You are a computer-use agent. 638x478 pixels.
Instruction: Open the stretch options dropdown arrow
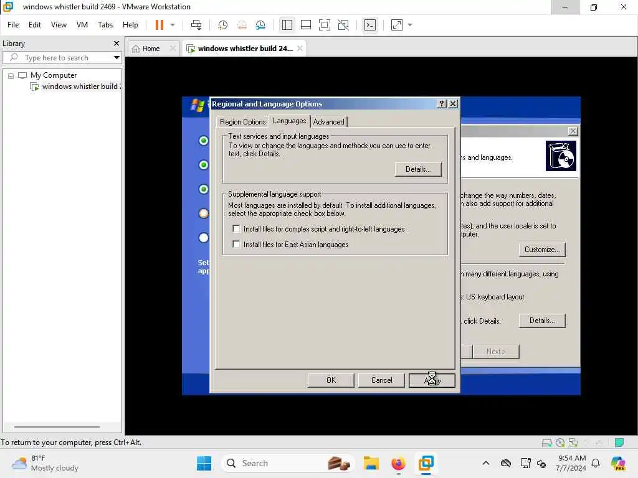tap(410, 25)
